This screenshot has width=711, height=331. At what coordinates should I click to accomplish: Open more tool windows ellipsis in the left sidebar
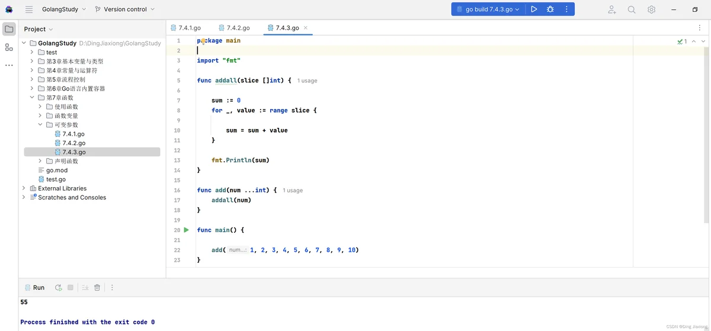pyautogui.click(x=9, y=65)
